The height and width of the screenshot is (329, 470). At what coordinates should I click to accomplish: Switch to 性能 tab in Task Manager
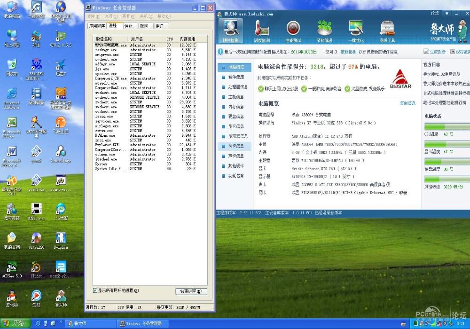pos(130,26)
